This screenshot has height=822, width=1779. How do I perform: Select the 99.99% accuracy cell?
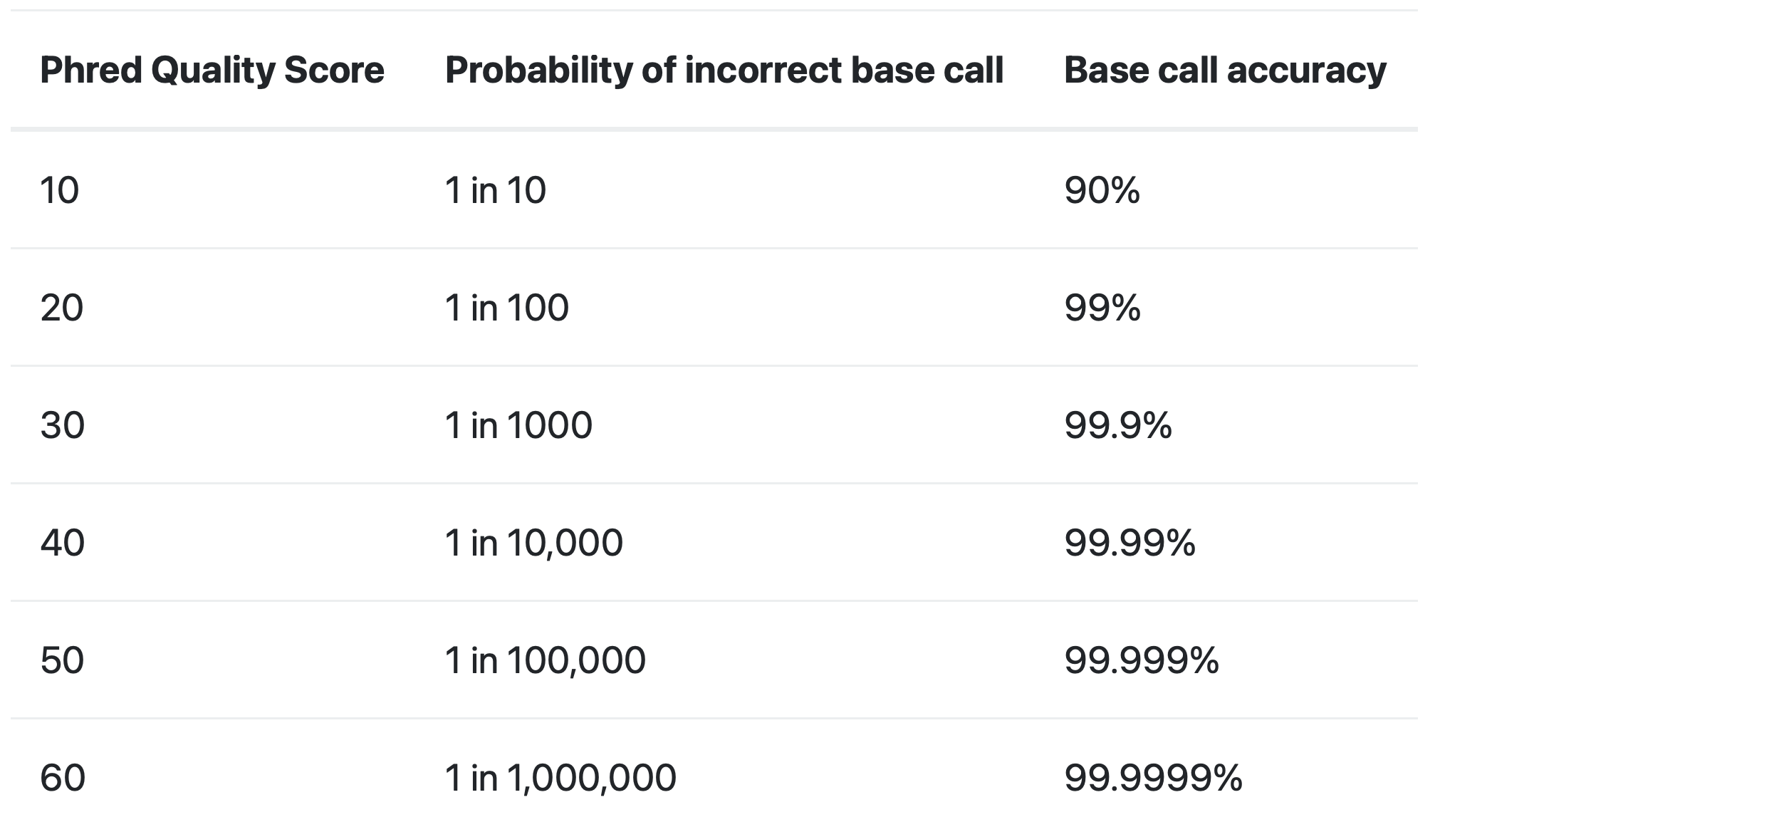[1130, 543]
